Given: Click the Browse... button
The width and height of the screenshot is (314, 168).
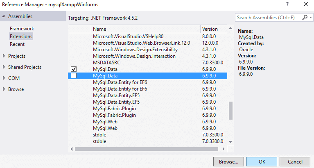Looking at the screenshot, I should (x=228, y=161).
